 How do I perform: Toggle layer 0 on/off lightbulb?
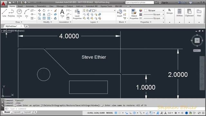[84, 10]
